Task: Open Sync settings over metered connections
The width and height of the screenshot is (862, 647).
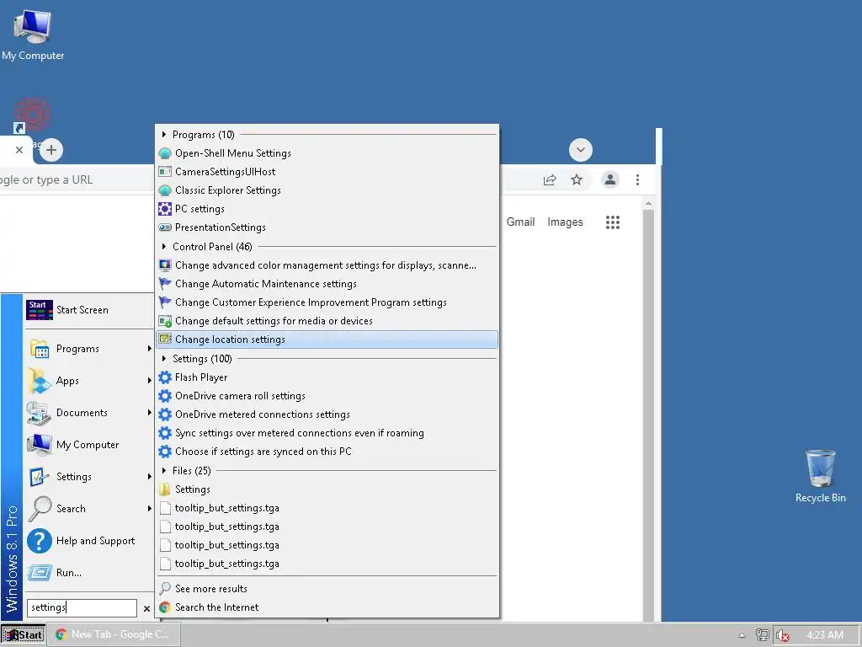Action: (x=327, y=433)
